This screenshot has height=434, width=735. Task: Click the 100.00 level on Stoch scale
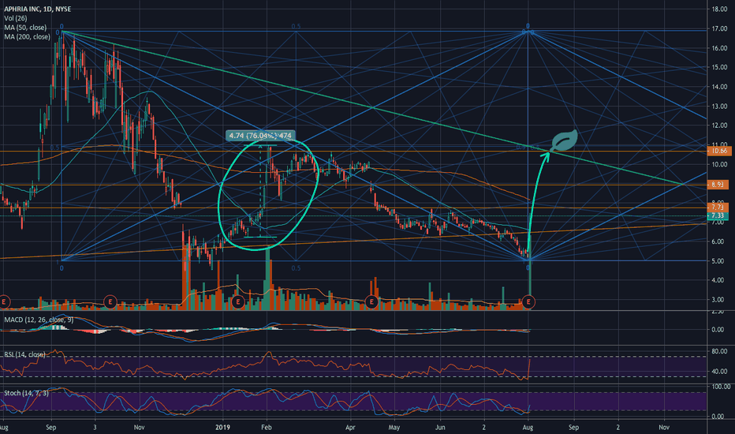[721, 387]
